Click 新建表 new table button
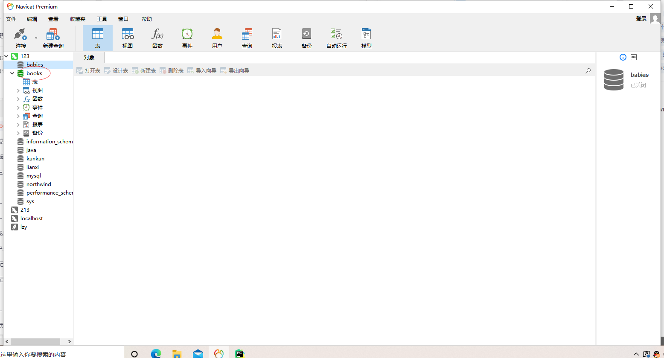Screen dimensions: 664x358 coord(144,70)
